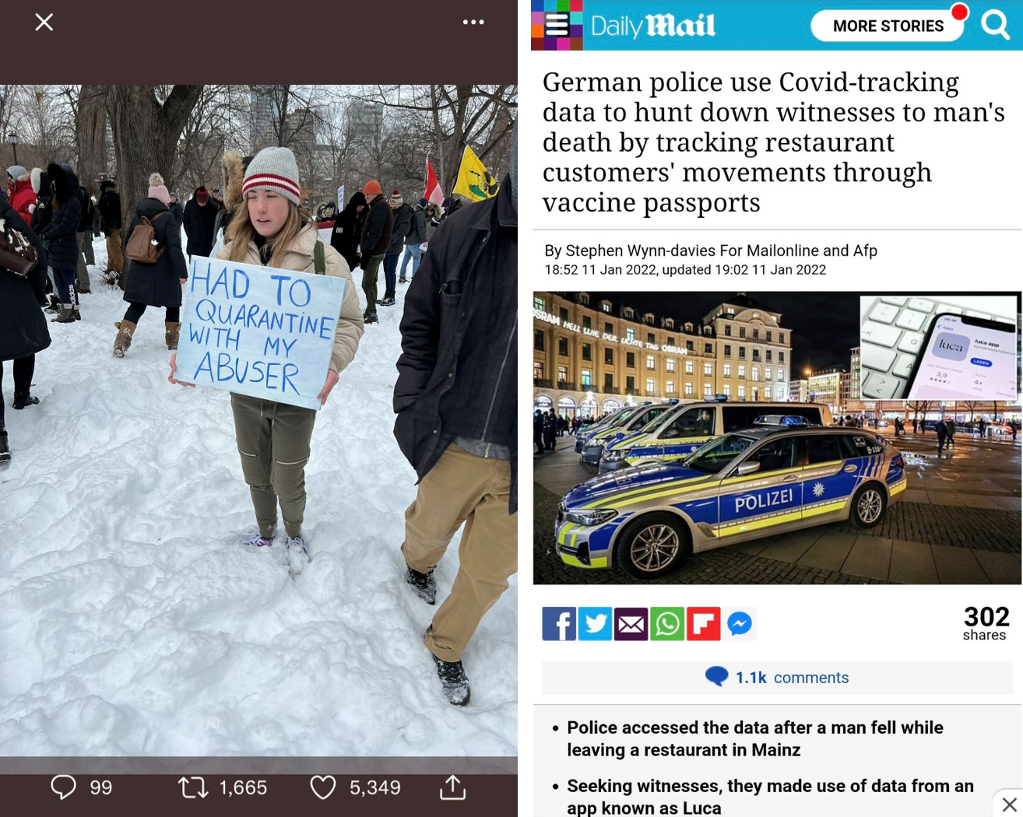Tap the Polizei cars article image
This screenshot has width=1023, height=817.
coord(777,438)
